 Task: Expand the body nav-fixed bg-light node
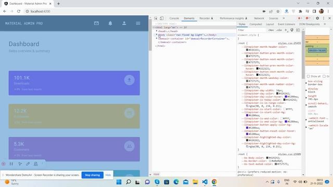157,35
